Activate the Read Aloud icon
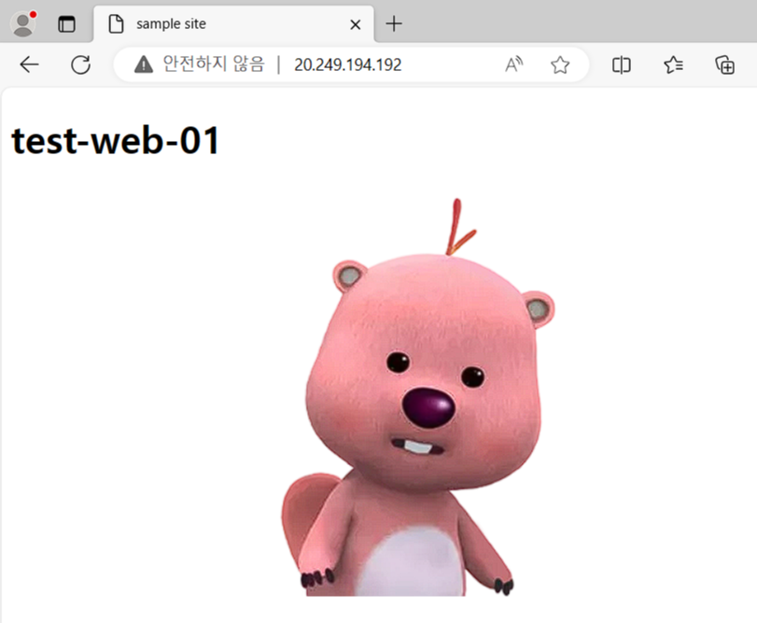This screenshot has height=623, width=757. click(513, 64)
